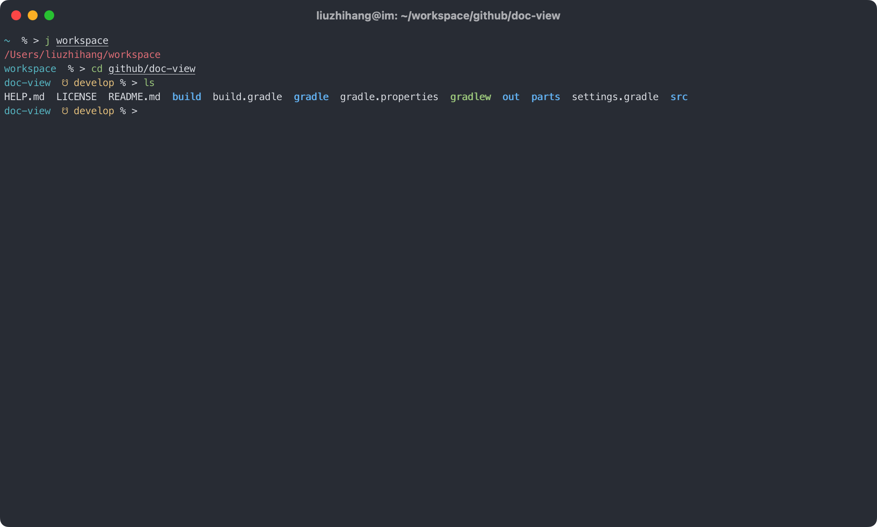
Task: Click the settings.gradle file name
Action: point(615,97)
